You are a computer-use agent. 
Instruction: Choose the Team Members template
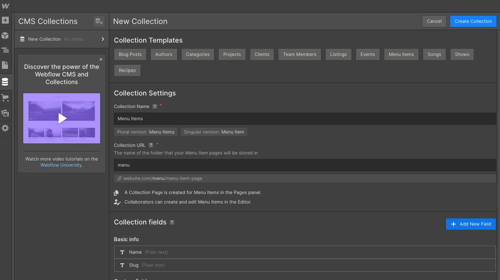click(300, 54)
